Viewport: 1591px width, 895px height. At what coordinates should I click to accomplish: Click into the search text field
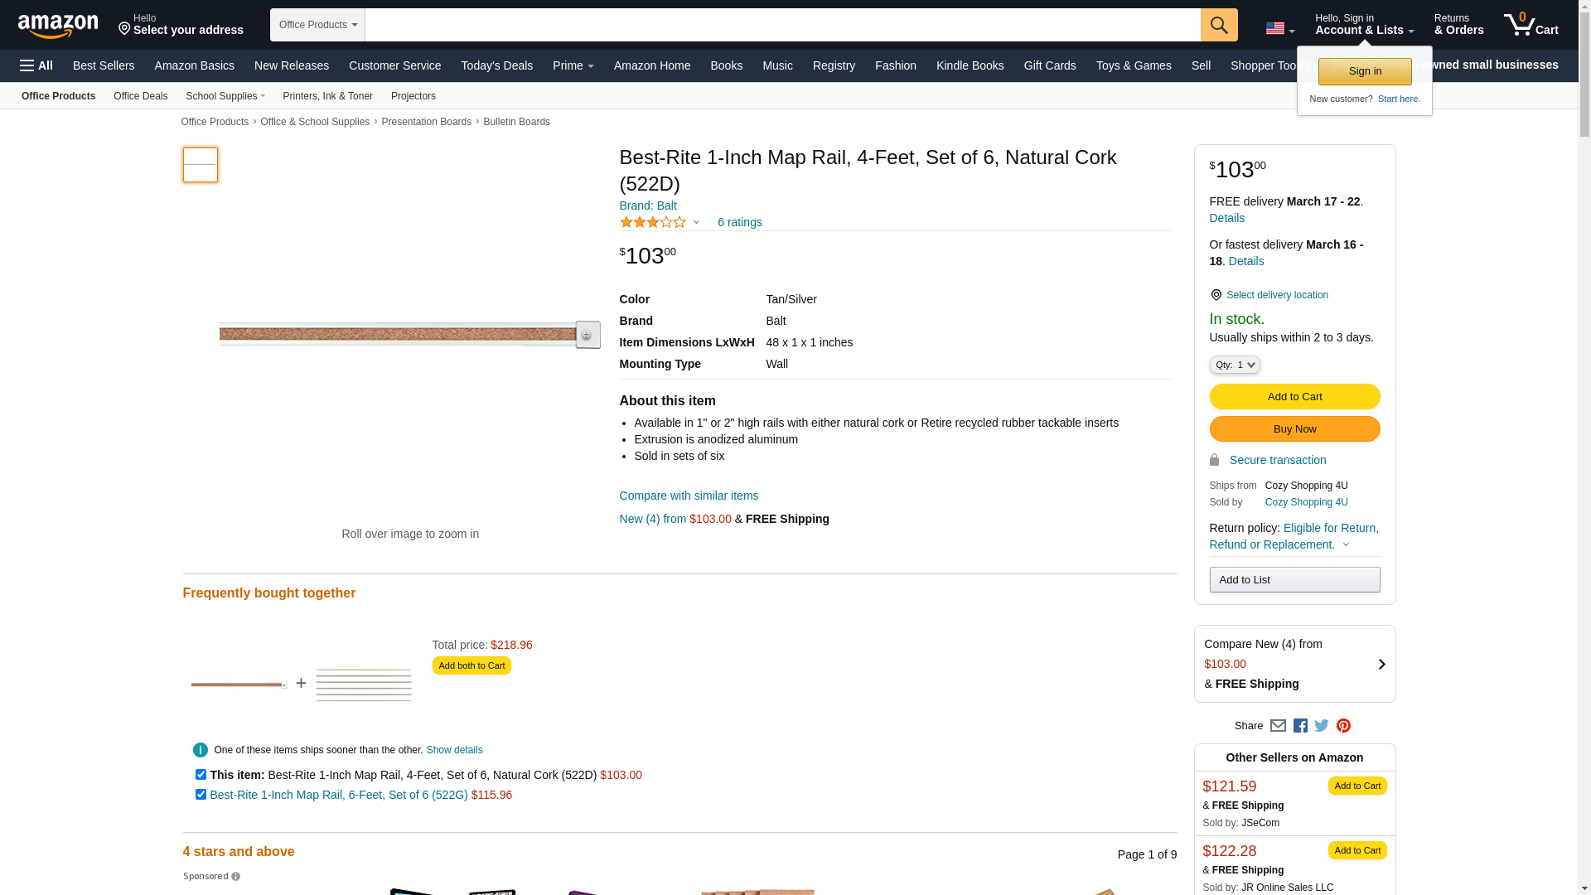tap(781, 25)
